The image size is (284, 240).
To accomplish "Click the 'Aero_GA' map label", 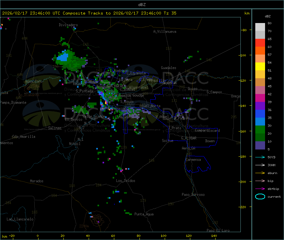I will pos(189,148).
